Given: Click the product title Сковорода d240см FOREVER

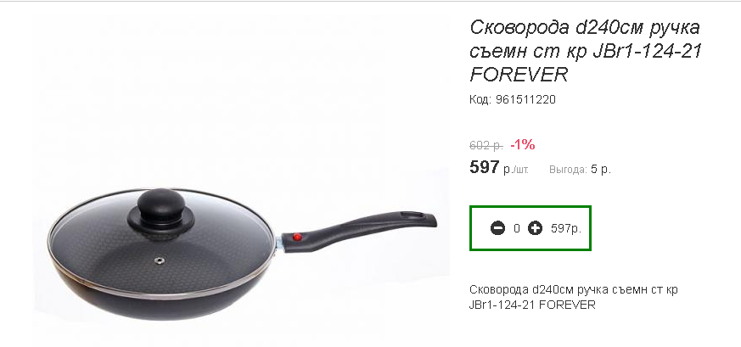Looking at the screenshot, I should pyautogui.click(x=585, y=51).
